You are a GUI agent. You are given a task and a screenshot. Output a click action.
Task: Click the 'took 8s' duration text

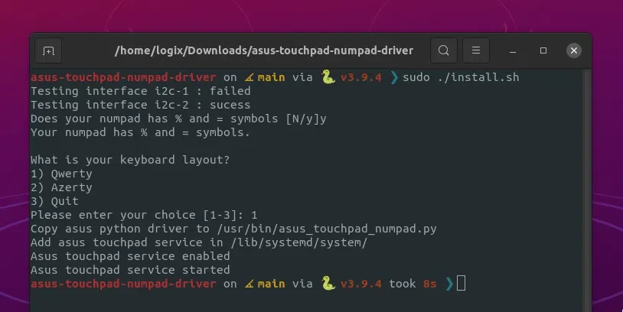[413, 284]
